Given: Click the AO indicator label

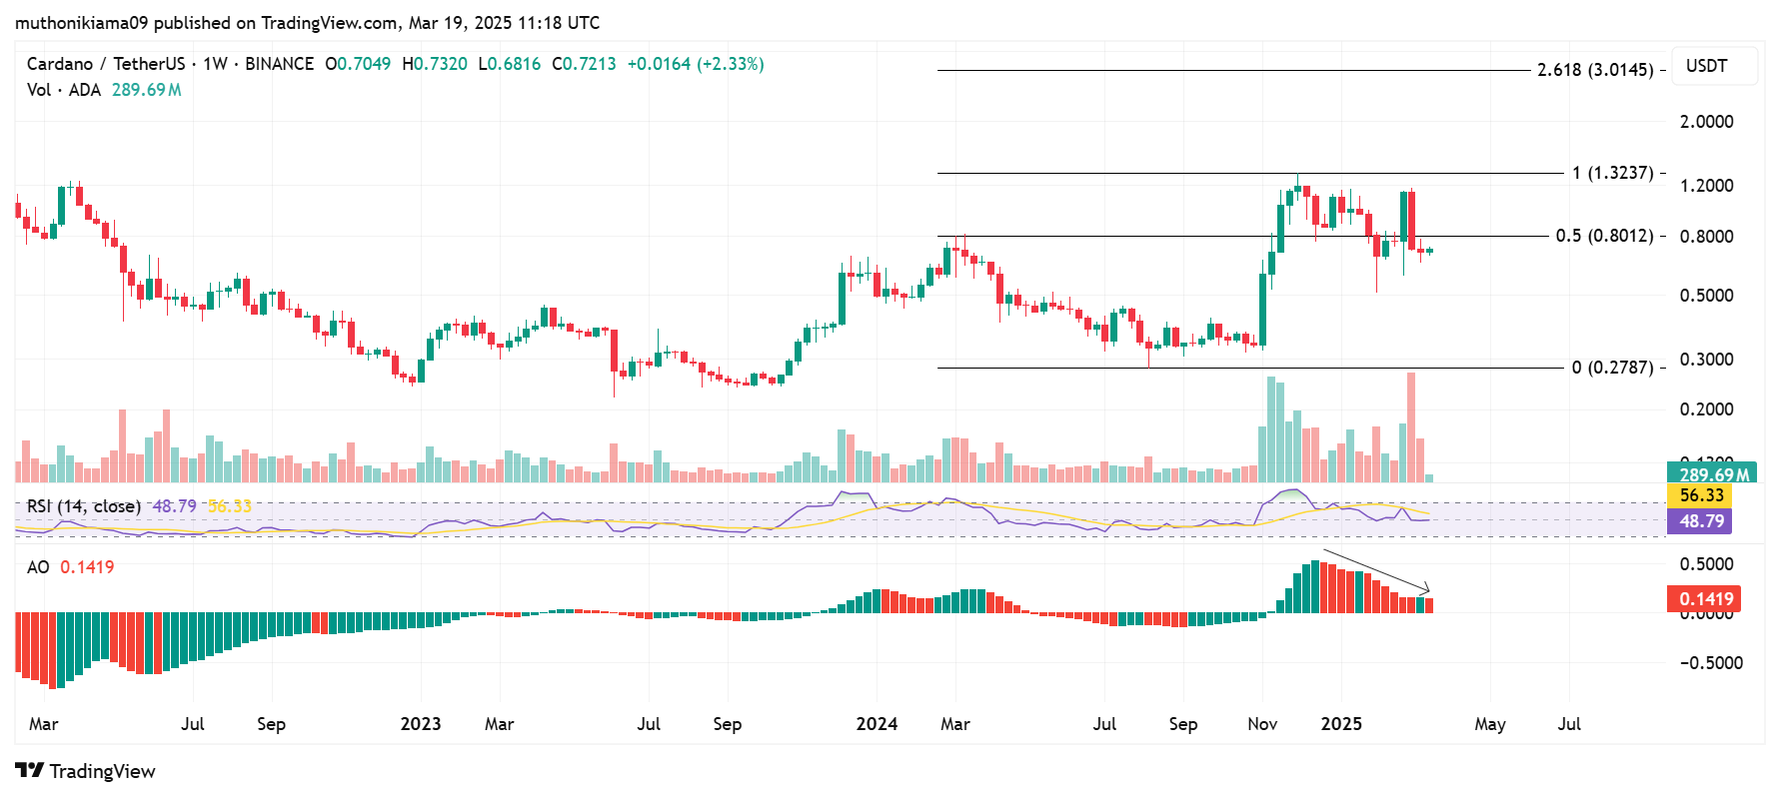Looking at the screenshot, I should coord(38,567).
